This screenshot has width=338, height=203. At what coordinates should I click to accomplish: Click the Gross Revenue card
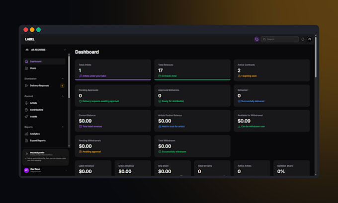coord(133,168)
